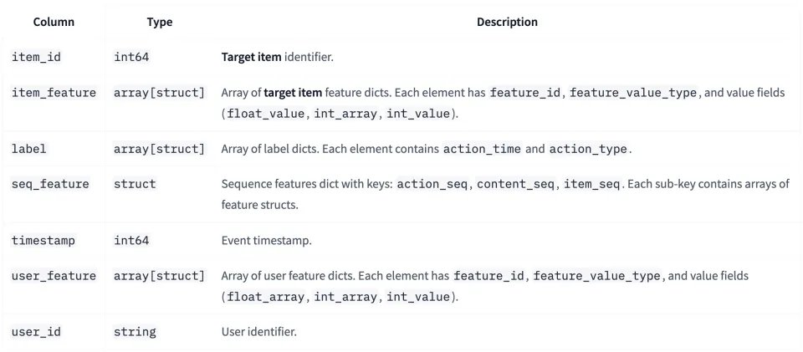Image resolution: width=803 pixels, height=352 pixels.
Task: Select the item_id column name cell
Action: coord(36,57)
